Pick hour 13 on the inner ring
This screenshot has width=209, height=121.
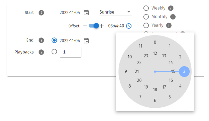(164, 56)
